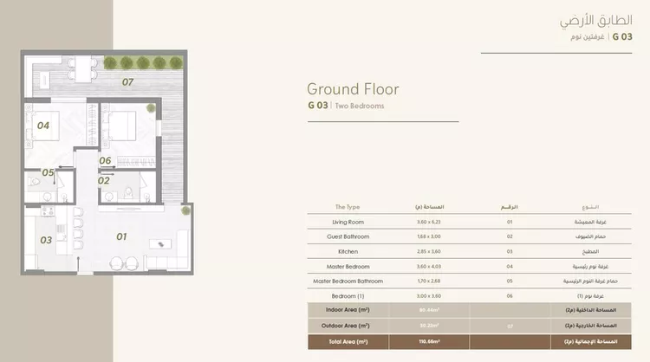Click the Arabic cell "غرفة المعيشة"
The image size is (650, 362).
(x=590, y=222)
